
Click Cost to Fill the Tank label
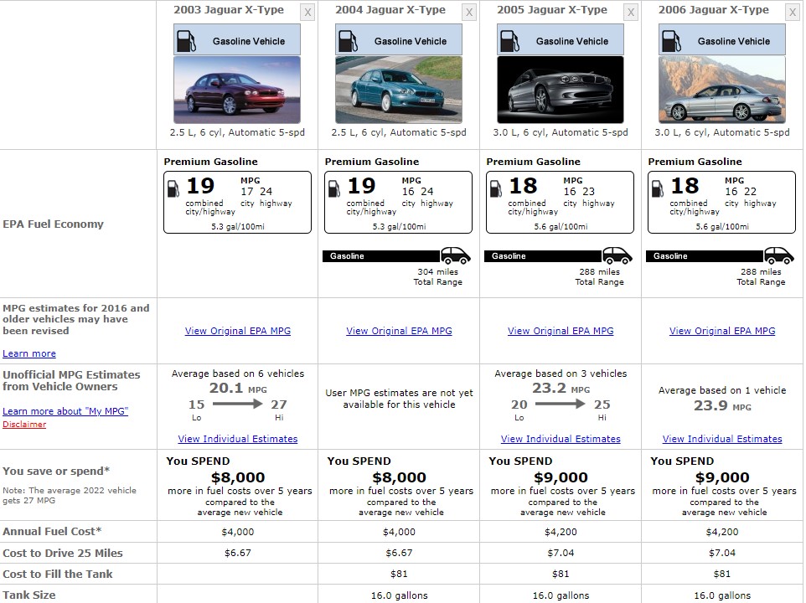pyautogui.click(x=58, y=574)
